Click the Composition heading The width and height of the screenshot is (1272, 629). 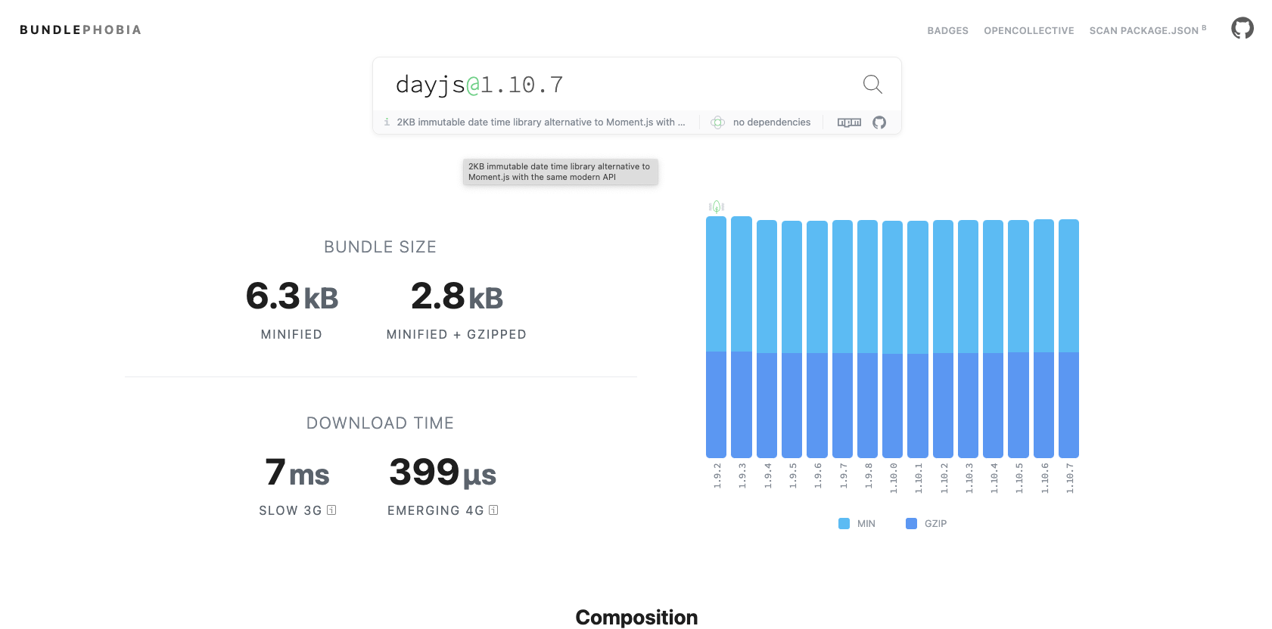[636, 617]
